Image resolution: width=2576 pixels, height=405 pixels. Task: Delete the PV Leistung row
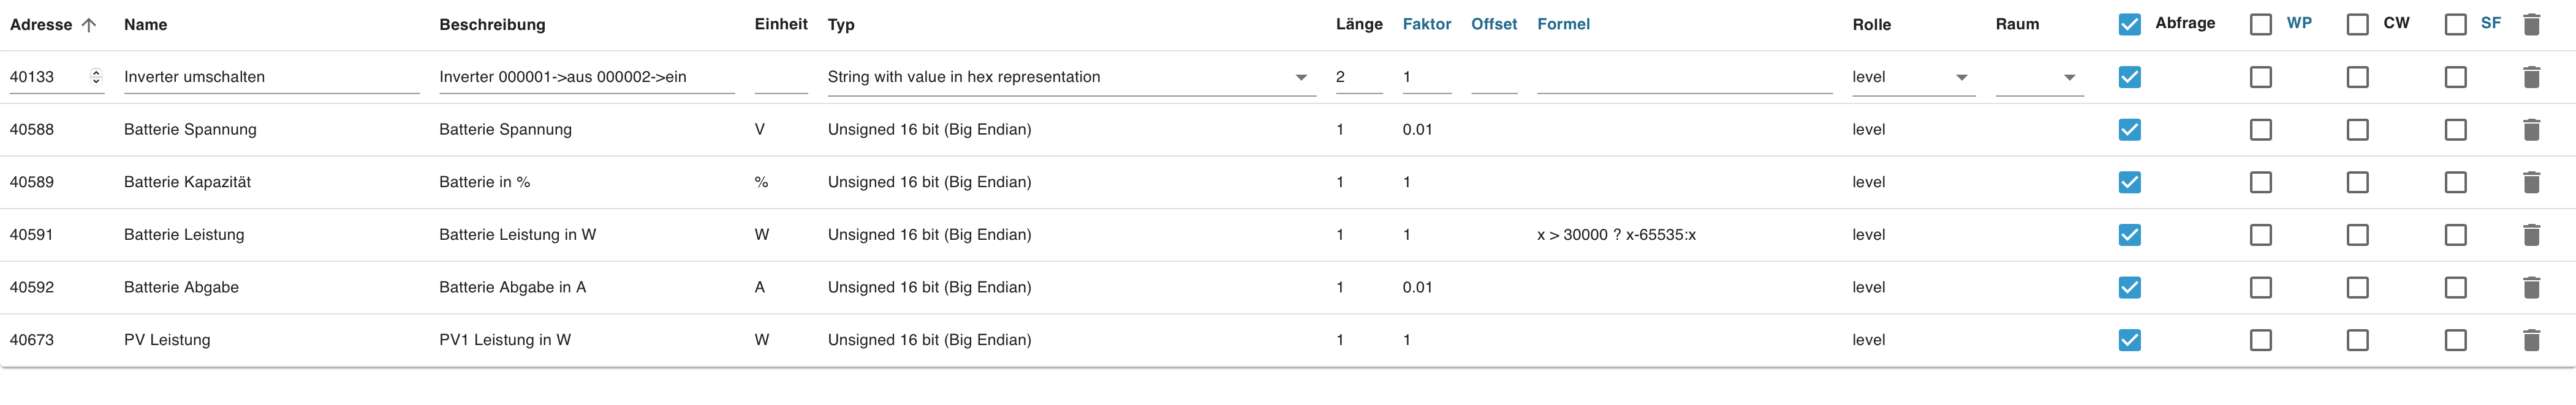2531,340
